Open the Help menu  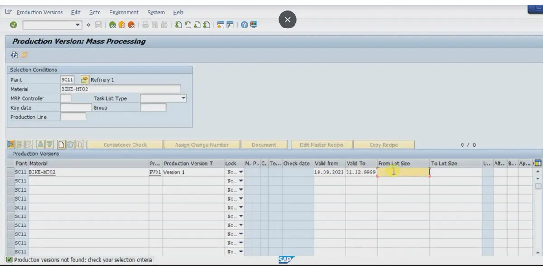pyautogui.click(x=178, y=12)
